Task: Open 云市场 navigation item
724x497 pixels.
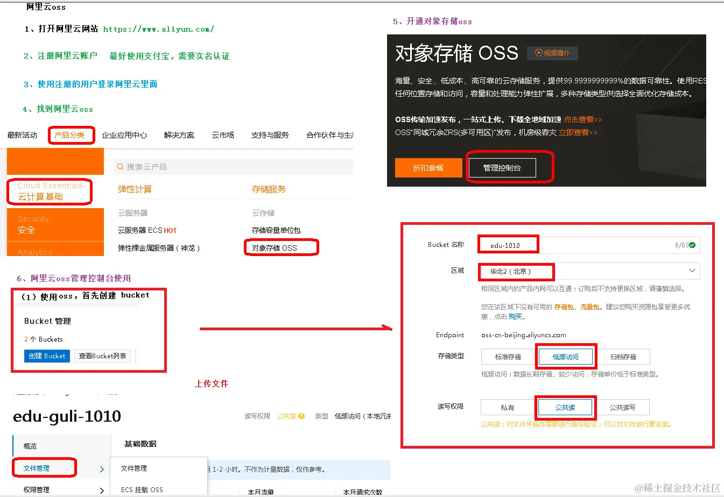Action: [223, 135]
